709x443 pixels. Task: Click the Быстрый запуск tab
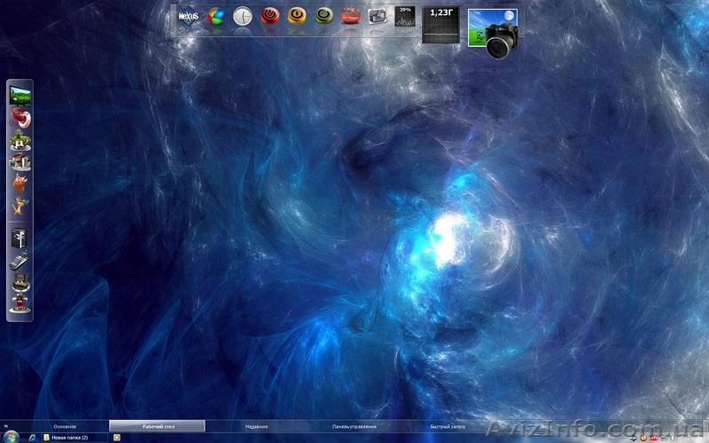447,426
